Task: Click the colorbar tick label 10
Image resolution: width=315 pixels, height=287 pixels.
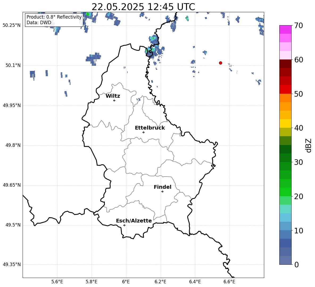Action: (x=299, y=230)
